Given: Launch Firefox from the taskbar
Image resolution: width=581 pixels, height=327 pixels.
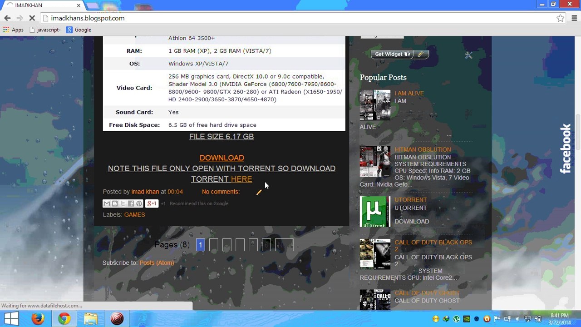Looking at the screenshot, I should (38, 319).
